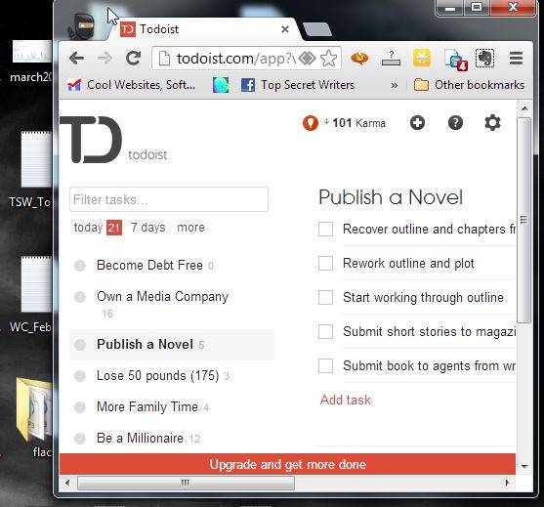Bookmark page with the star icon
The width and height of the screenshot is (544, 507).
pyautogui.click(x=328, y=59)
